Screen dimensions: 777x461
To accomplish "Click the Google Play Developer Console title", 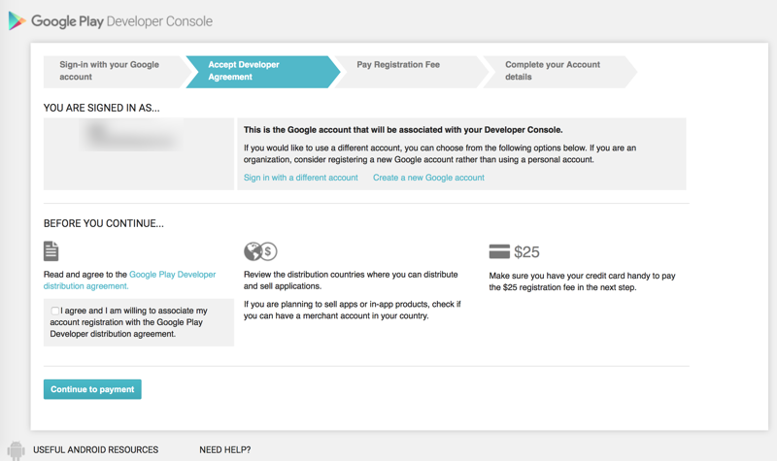I will [121, 21].
